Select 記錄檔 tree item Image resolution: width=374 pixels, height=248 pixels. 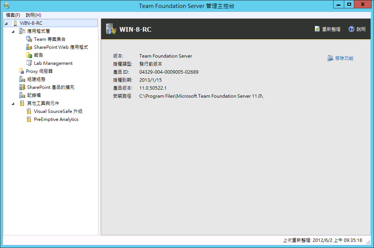(34, 95)
